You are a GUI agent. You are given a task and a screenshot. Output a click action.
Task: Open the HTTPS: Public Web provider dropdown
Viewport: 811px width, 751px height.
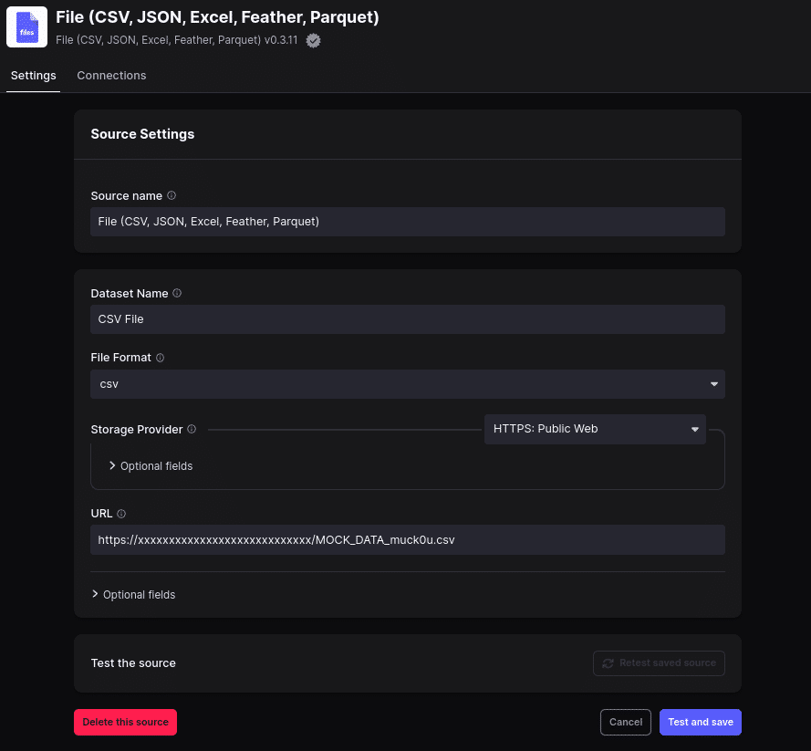pos(595,429)
